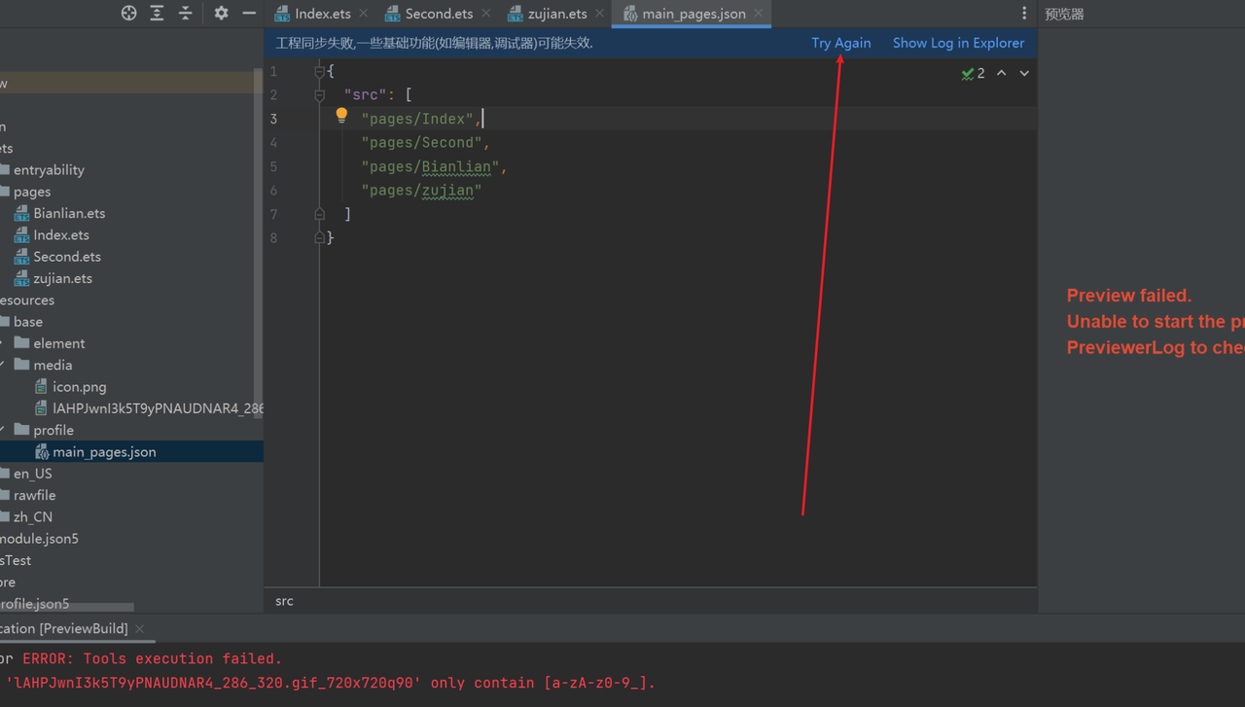Click fold end marker at line 8
Screen dimensions: 1245x707
click(319, 237)
